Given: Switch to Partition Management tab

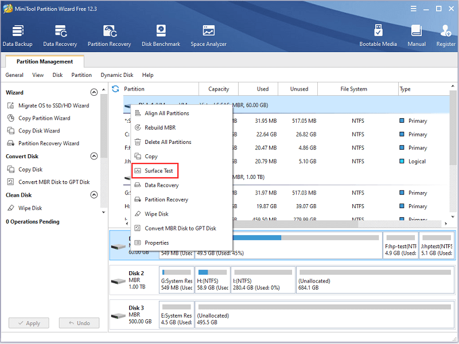Looking at the screenshot, I should tap(45, 61).
